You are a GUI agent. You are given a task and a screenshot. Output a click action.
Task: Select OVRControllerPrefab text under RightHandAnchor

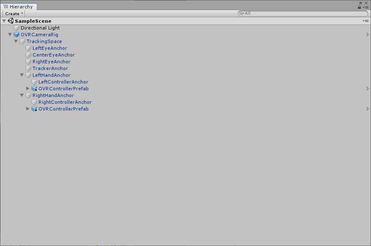tap(64, 109)
